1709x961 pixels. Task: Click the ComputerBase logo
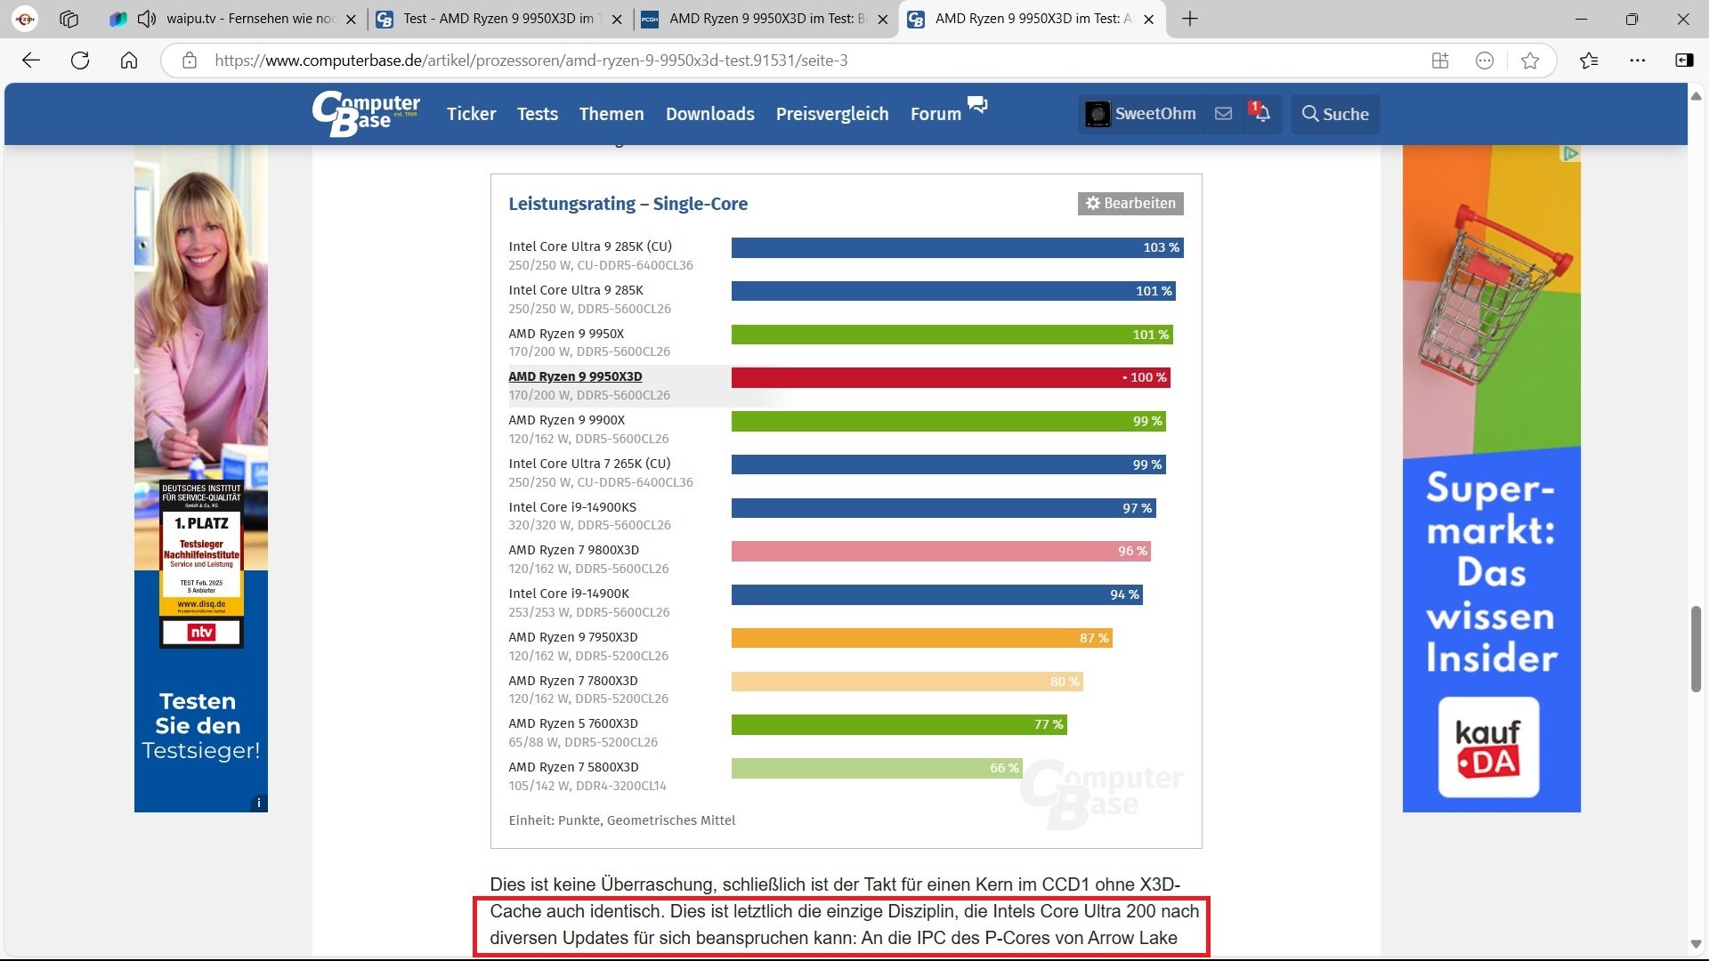[366, 113]
